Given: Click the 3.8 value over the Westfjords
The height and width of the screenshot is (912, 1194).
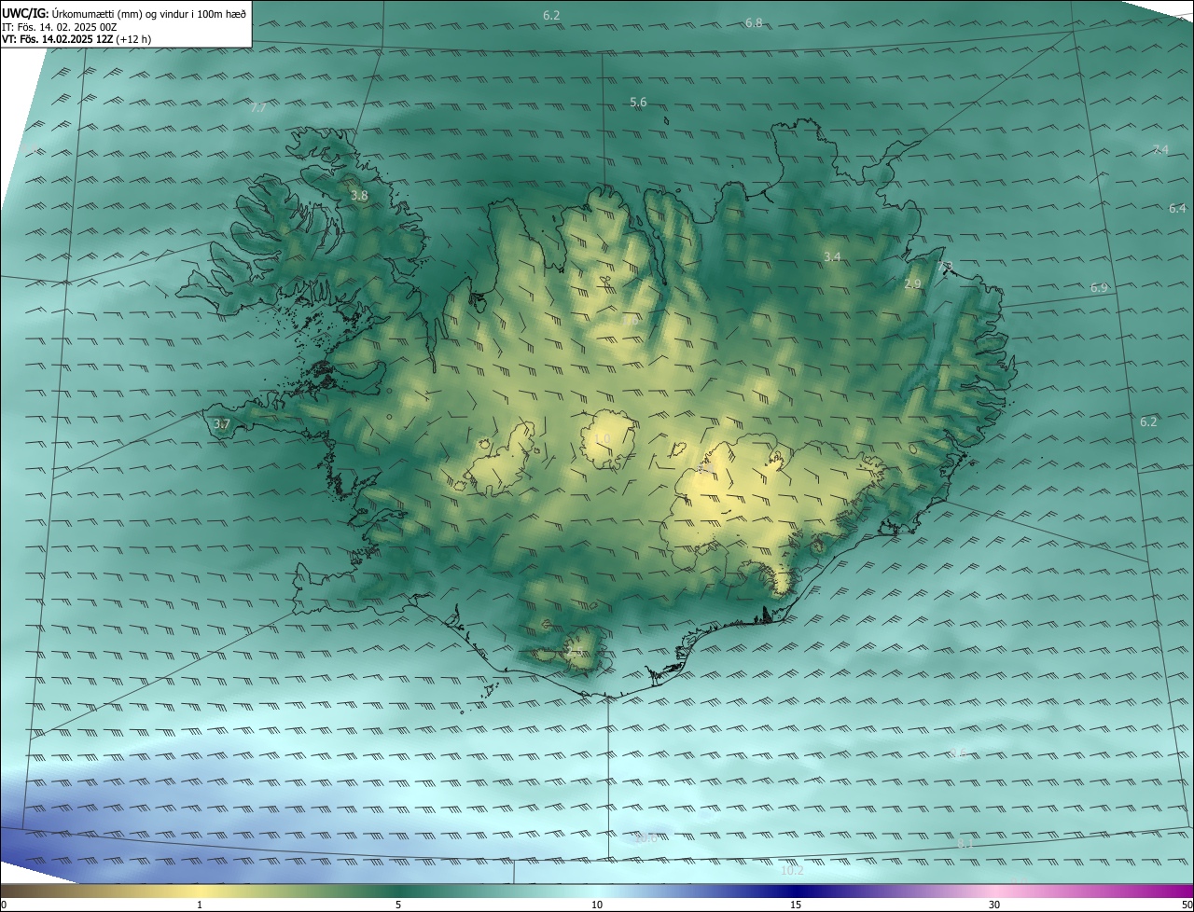Looking at the screenshot, I should (x=359, y=196).
